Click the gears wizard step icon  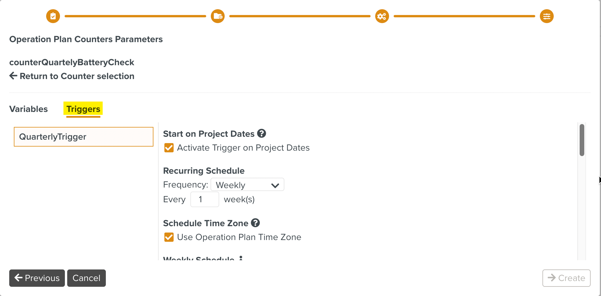click(x=382, y=16)
